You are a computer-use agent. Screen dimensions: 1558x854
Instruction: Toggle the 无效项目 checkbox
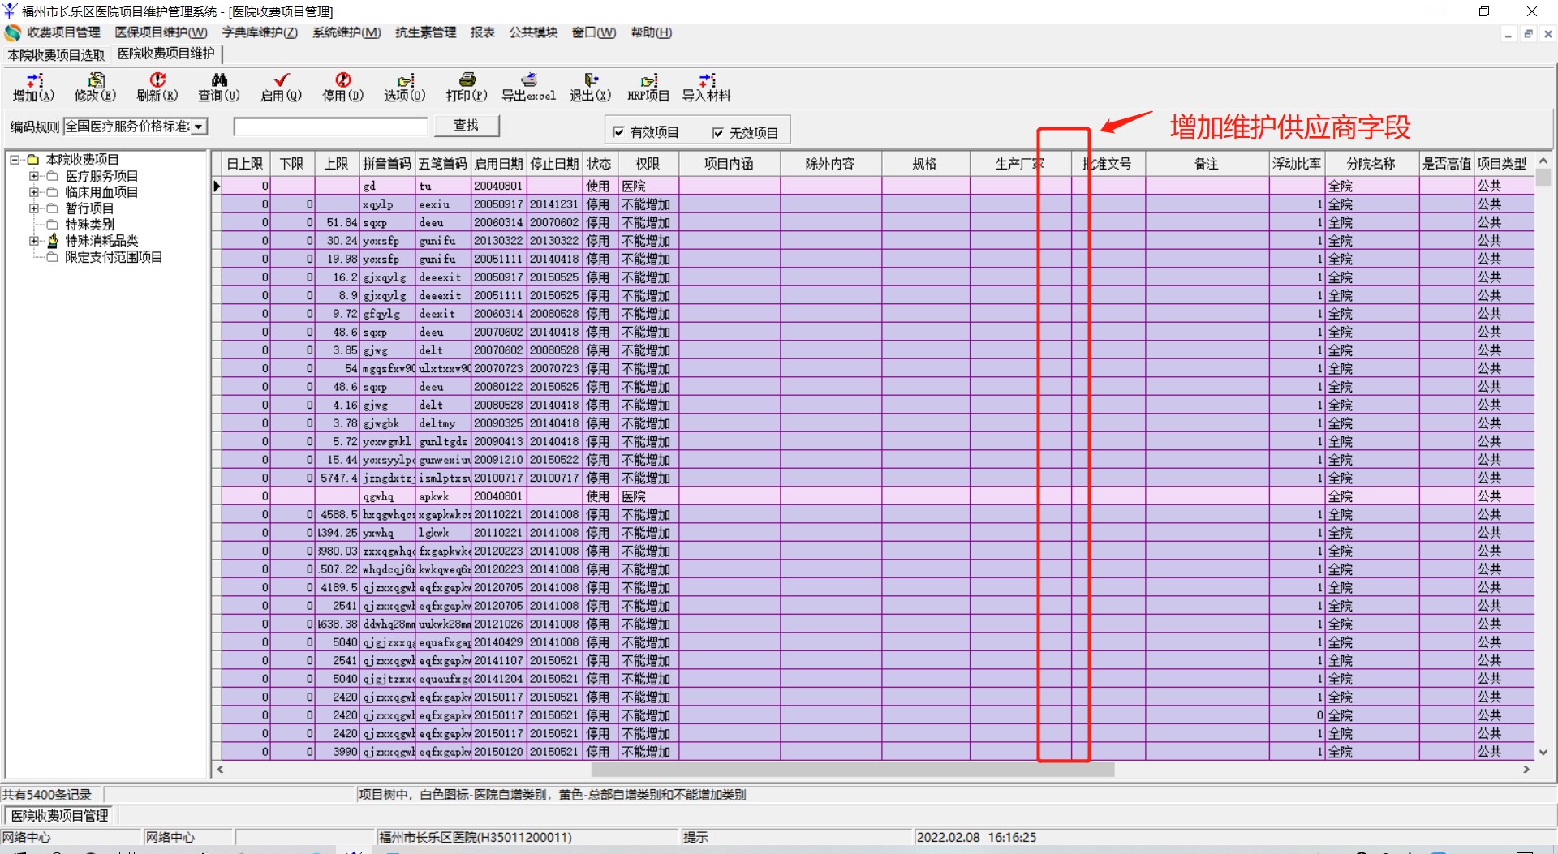click(718, 133)
